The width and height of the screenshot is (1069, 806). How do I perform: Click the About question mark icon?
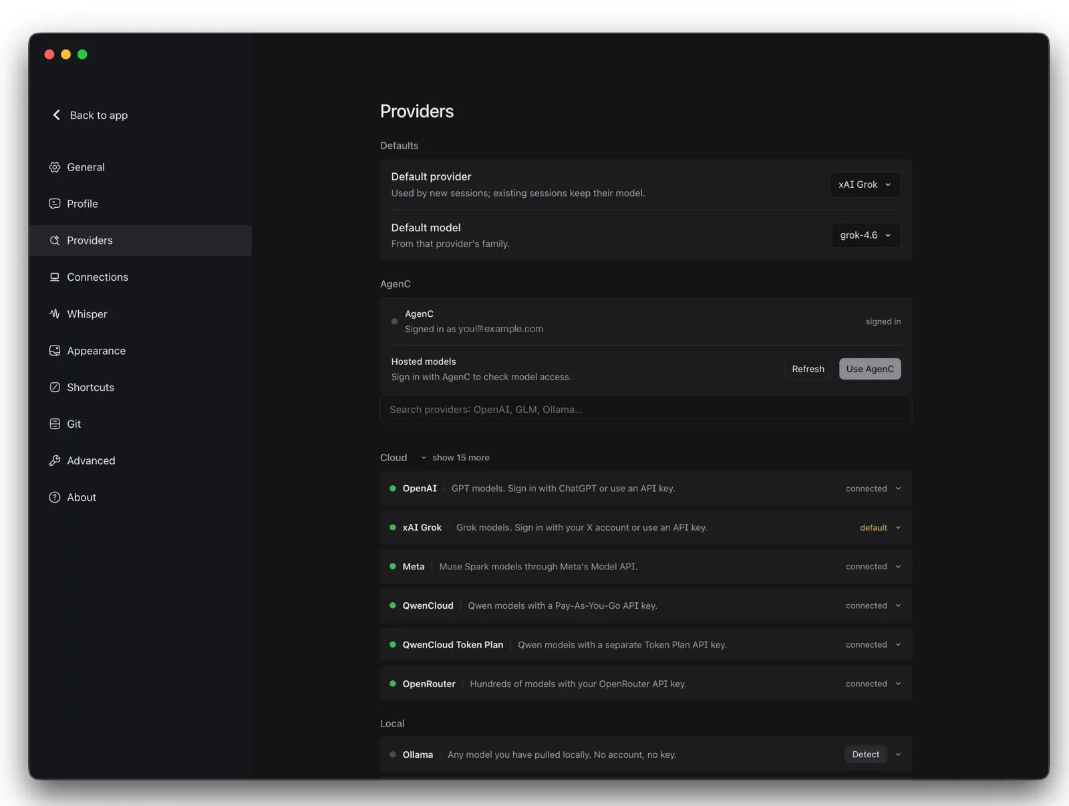55,497
